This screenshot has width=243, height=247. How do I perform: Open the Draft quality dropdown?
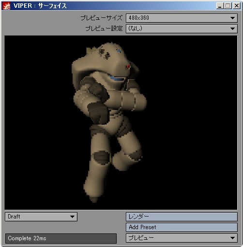[x=41, y=217]
